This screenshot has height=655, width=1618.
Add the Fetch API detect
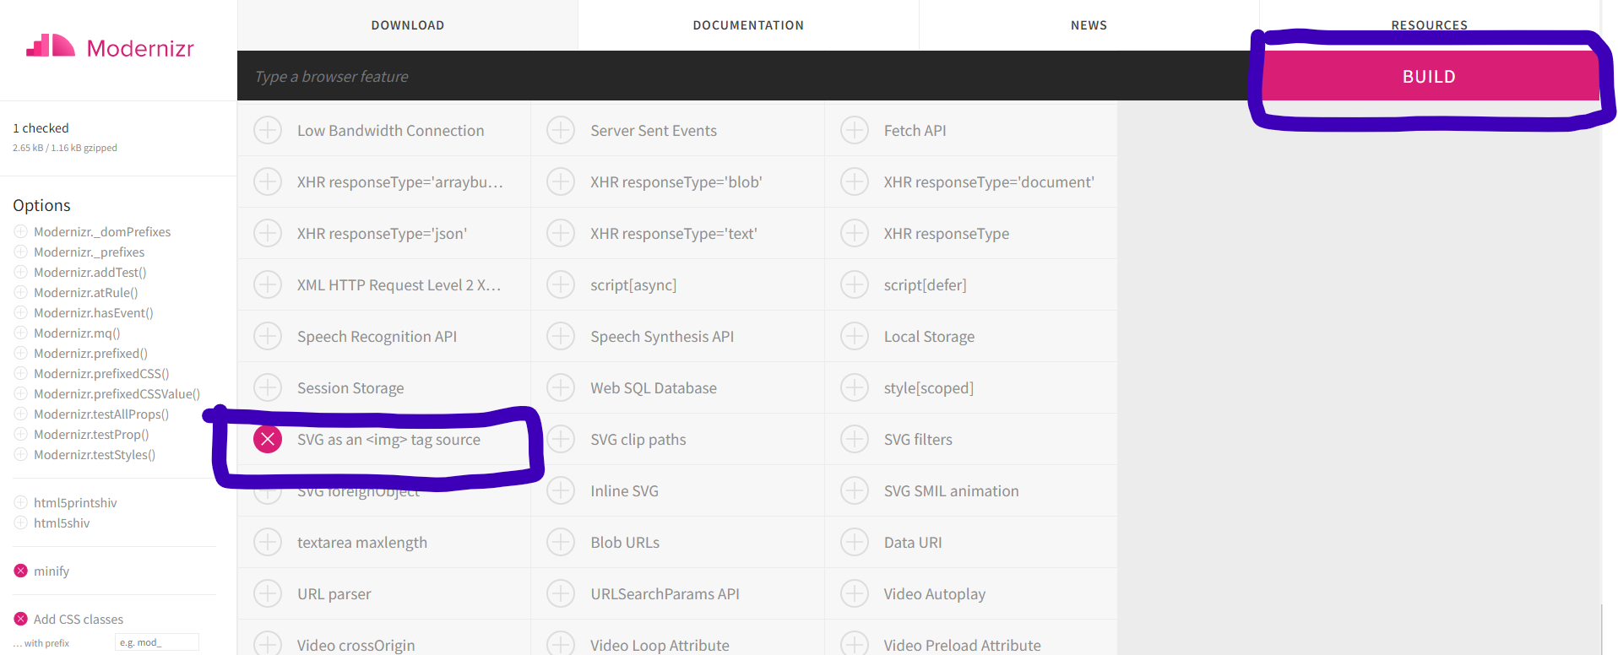(855, 131)
